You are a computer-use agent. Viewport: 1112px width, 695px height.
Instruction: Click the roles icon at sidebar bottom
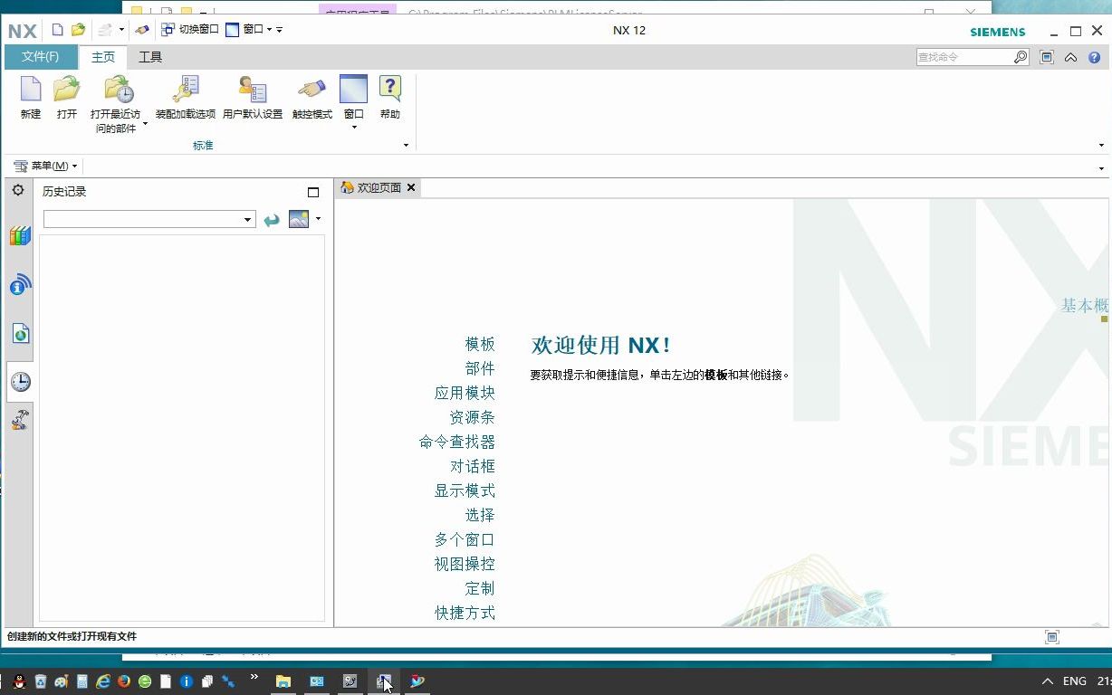19,419
